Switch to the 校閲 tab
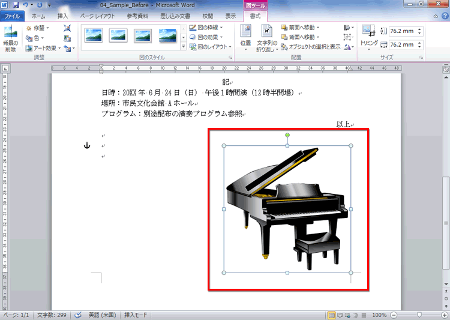 [208, 16]
